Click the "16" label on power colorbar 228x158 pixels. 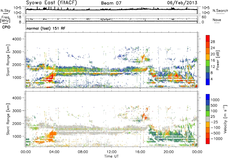click(213, 60)
